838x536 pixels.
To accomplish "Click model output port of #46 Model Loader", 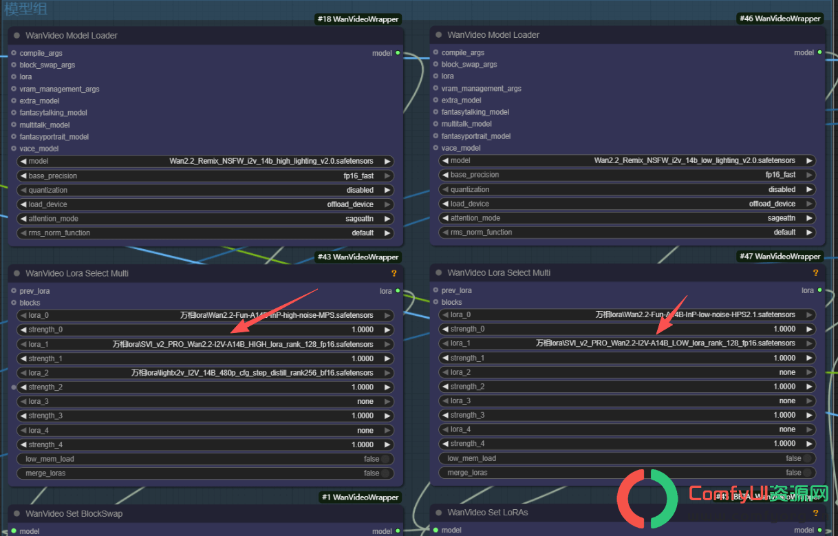I will point(819,52).
